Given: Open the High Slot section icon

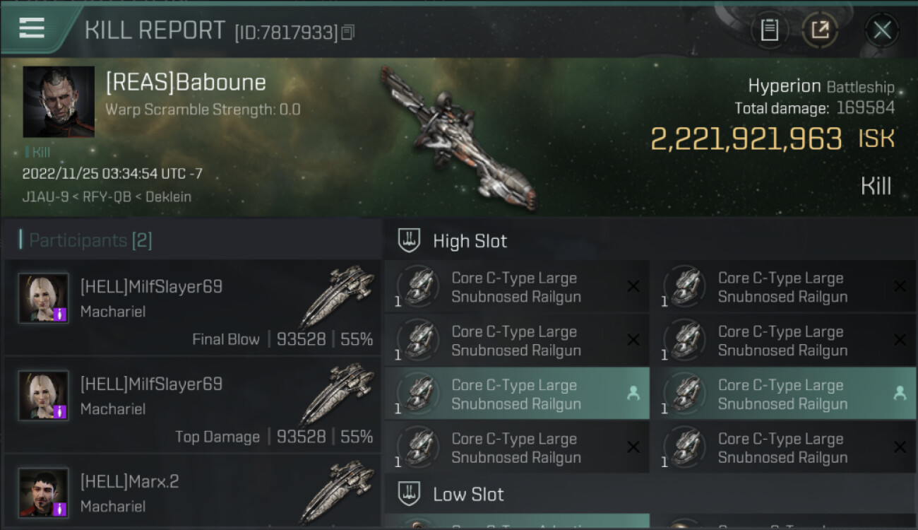Looking at the screenshot, I should (409, 241).
